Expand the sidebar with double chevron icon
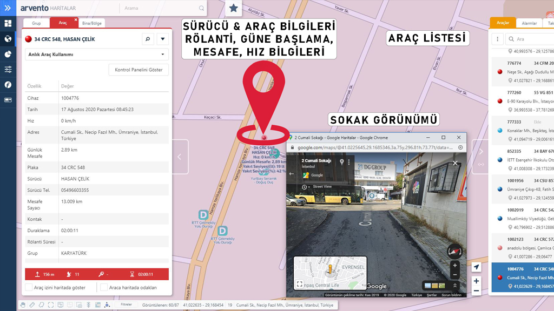The image size is (554, 311). [x=8, y=8]
